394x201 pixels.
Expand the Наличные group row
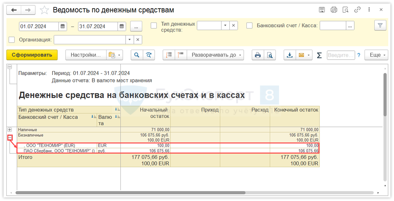[x=10, y=130]
